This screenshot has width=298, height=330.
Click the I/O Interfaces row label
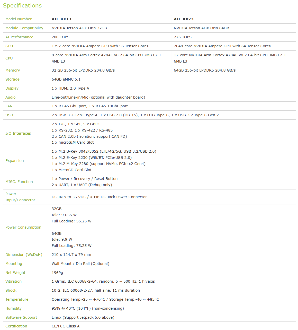[18, 133]
